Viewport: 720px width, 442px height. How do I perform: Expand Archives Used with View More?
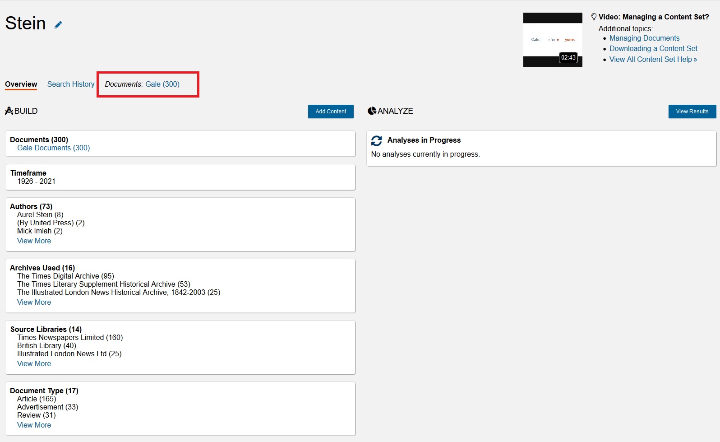point(34,302)
